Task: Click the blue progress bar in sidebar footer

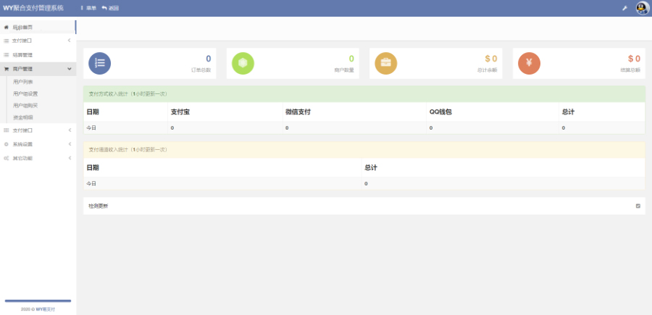Action: pyautogui.click(x=38, y=301)
